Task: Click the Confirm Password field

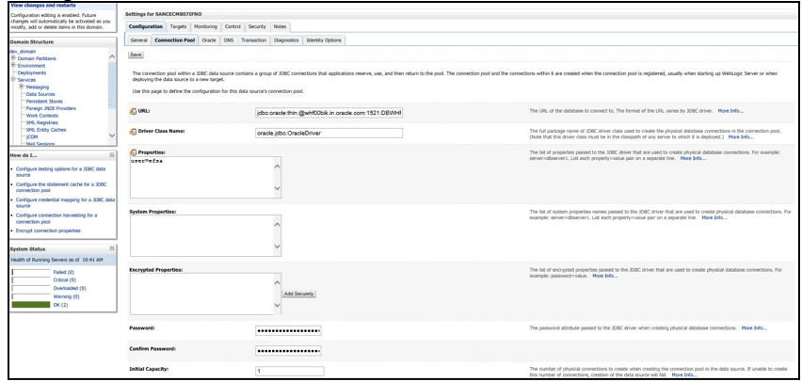Action: pos(288,351)
